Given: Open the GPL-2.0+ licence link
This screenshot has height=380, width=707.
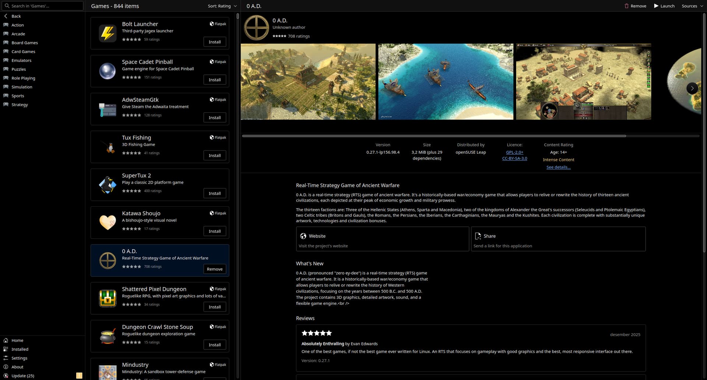Looking at the screenshot, I should pyautogui.click(x=514, y=152).
